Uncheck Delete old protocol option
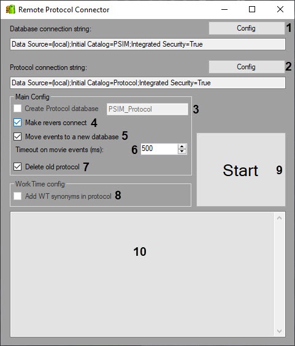 pyautogui.click(x=17, y=167)
